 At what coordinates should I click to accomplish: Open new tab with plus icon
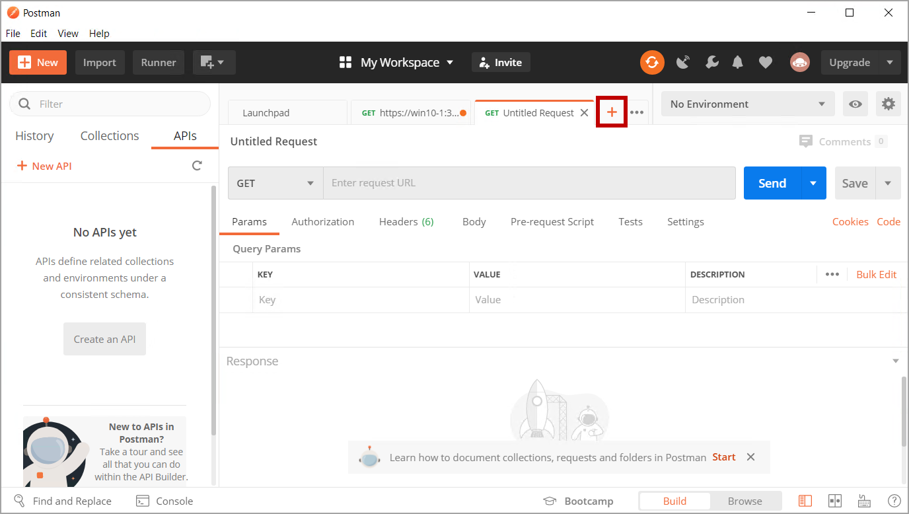(x=612, y=112)
